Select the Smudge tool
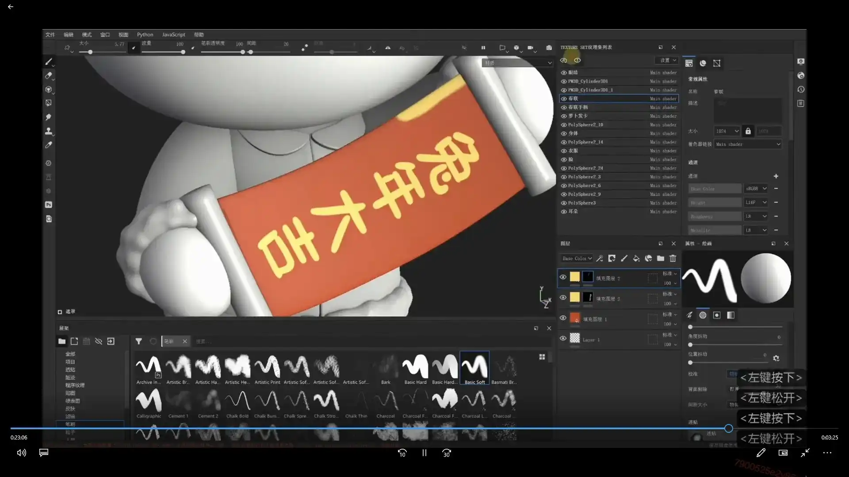This screenshot has height=477, width=849. [x=49, y=117]
